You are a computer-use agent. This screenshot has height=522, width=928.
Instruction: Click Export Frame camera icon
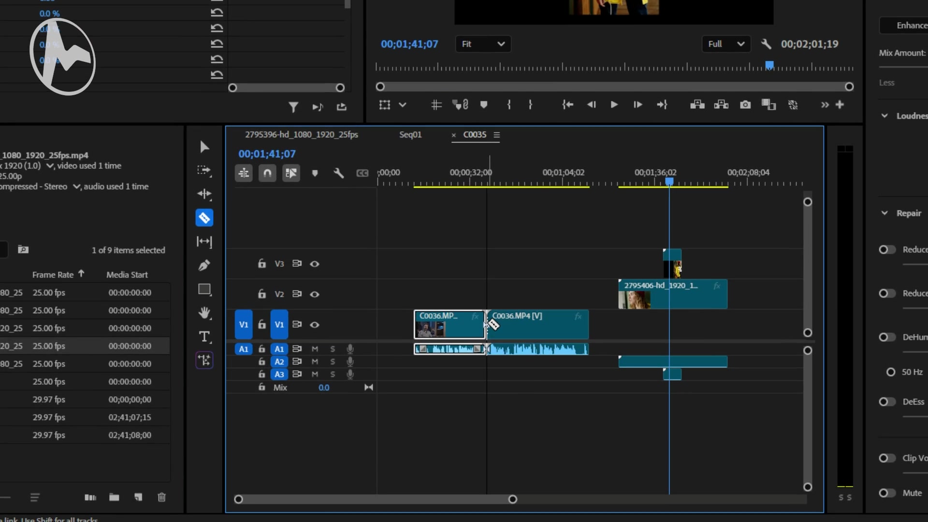pyautogui.click(x=745, y=105)
